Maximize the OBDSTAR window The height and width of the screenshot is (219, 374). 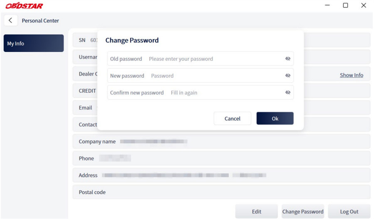point(345,5)
